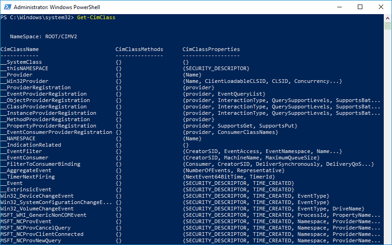
Task: Click the __TimerNextFiring properties text
Action: click(229, 177)
